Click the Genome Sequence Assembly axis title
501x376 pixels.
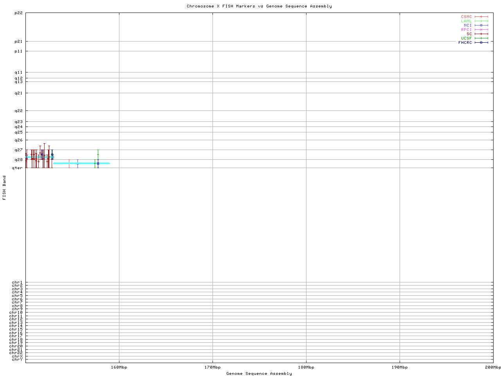coord(259,374)
